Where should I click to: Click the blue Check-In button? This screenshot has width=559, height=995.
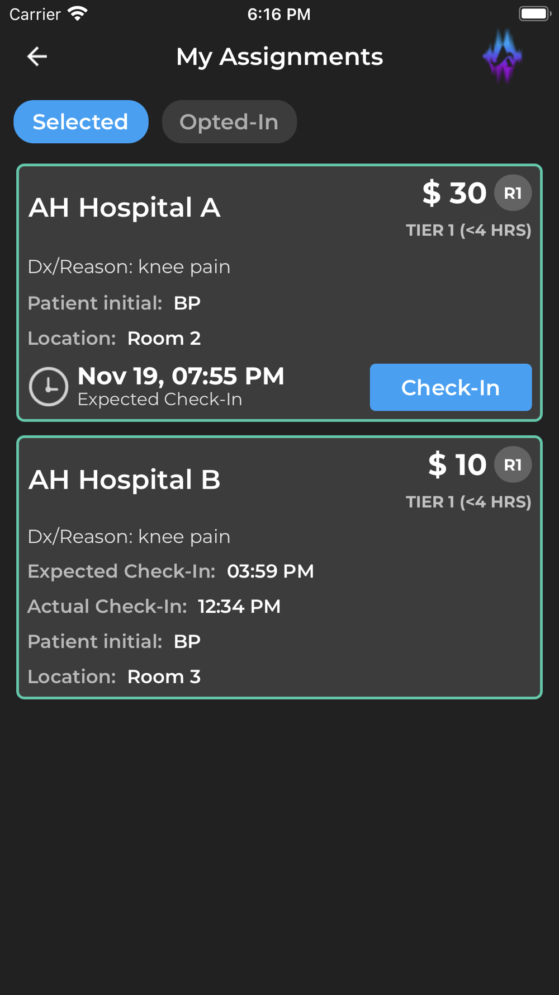pyautogui.click(x=451, y=387)
